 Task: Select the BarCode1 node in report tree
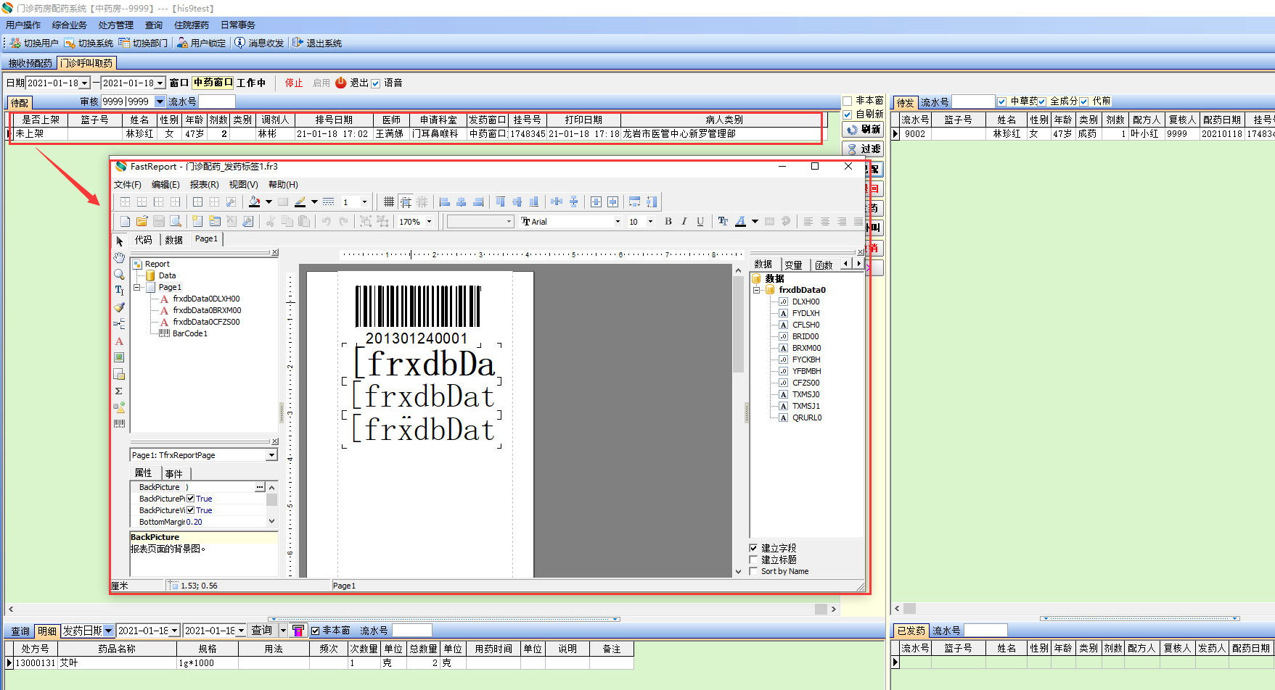click(x=190, y=333)
